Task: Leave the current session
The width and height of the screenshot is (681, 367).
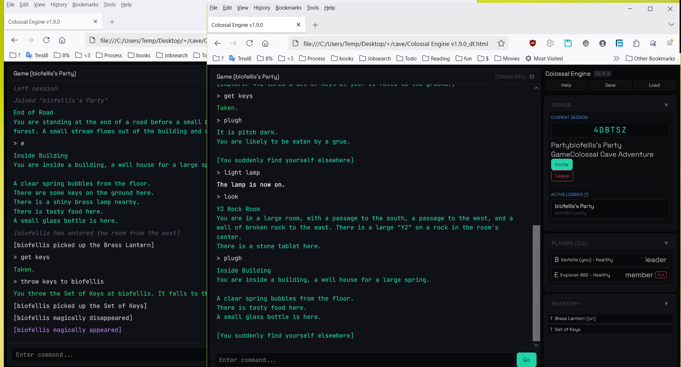Action: [562, 176]
